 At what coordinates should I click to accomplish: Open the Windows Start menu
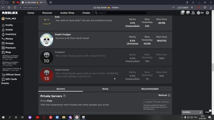[x=3, y=117]
